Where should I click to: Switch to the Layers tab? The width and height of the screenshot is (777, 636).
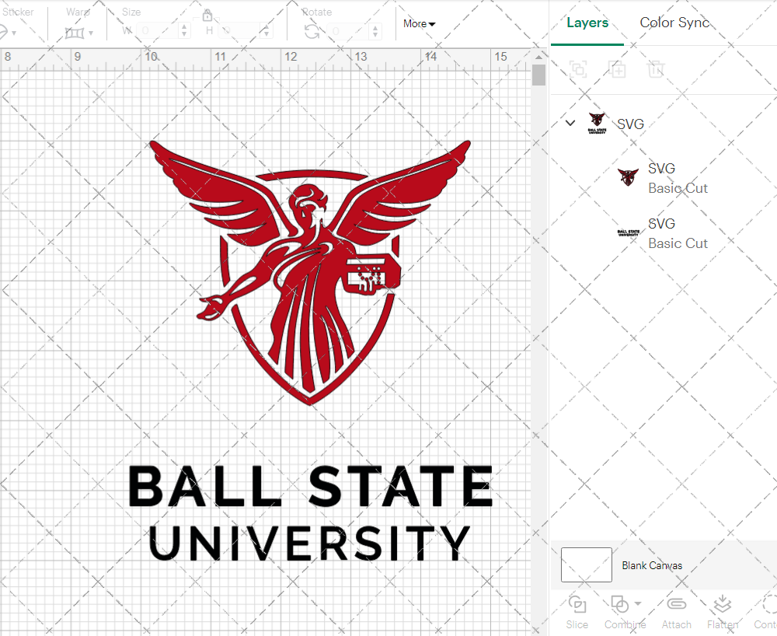587,23
